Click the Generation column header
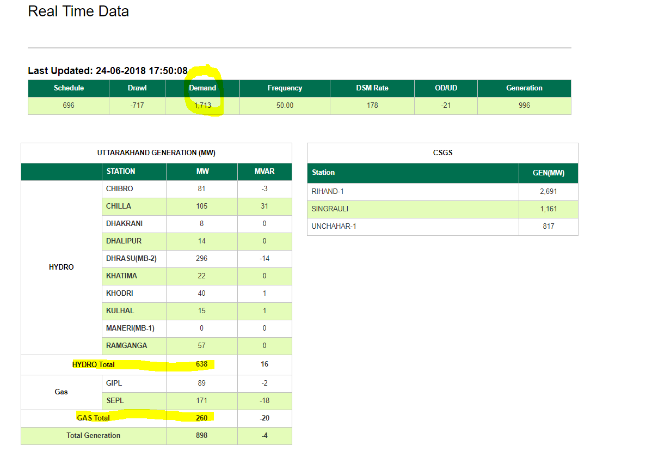Image resolution: width=646 pixels, height=457 pixels. coord(524,88)
